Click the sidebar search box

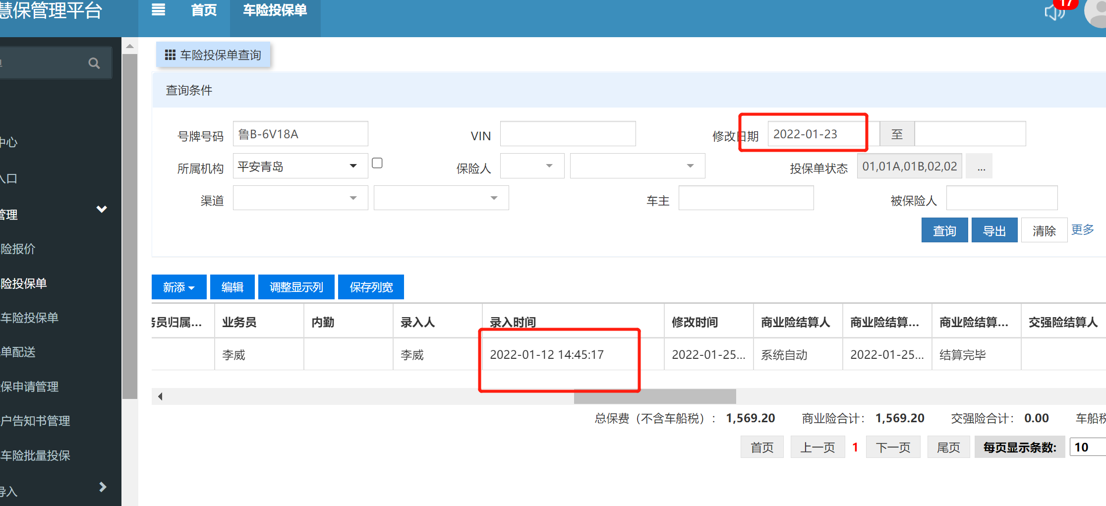pyautogui.click(x=56, y=63)
